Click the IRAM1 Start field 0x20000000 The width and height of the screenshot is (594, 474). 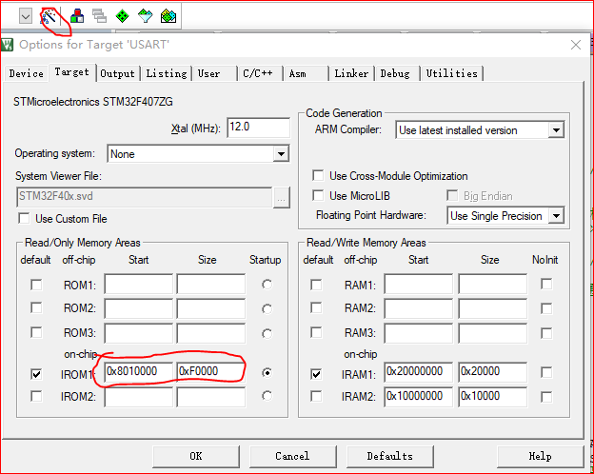(418, 372)
